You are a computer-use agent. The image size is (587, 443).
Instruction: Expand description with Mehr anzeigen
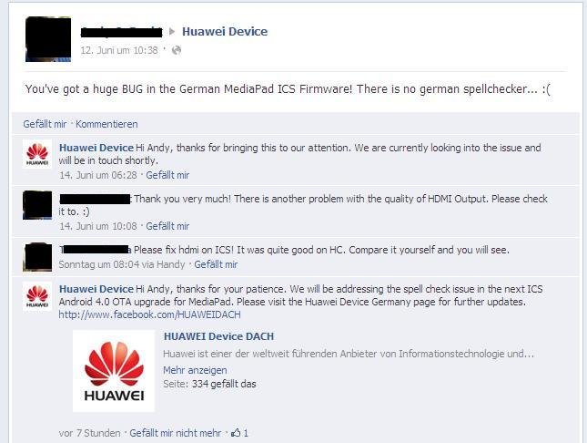point(195,370)
